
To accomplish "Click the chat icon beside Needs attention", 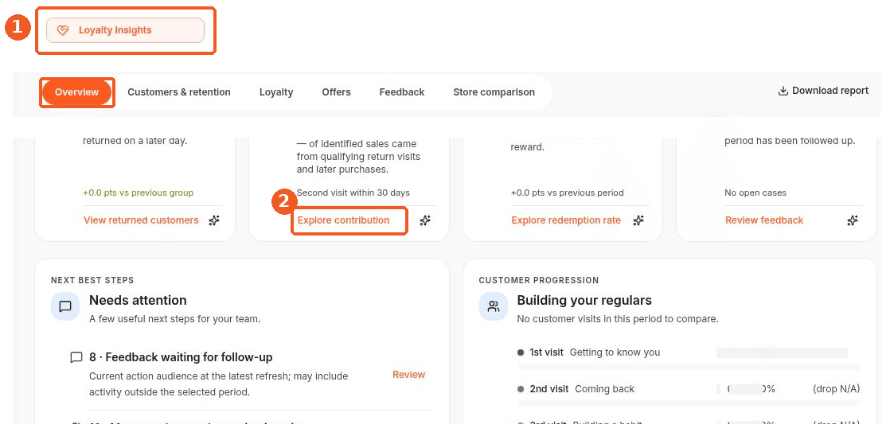I will [65, 306].
